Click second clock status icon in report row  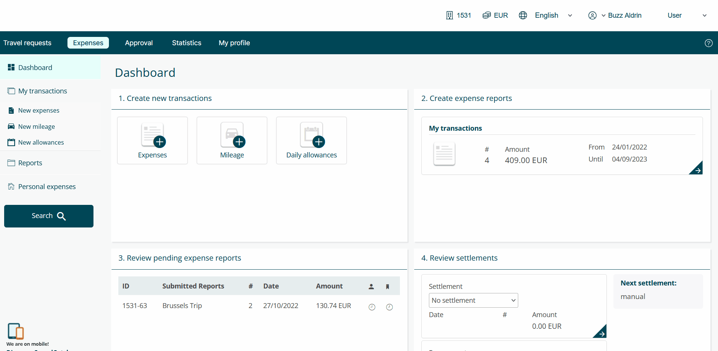(x=389, y=307)
